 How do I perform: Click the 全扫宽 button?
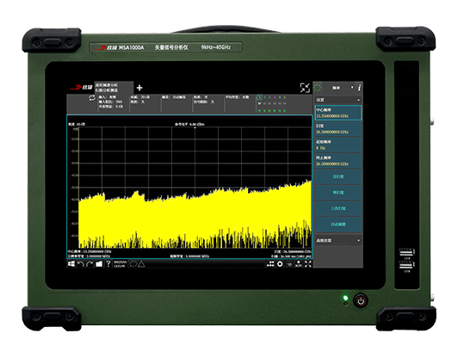(338, 176)
